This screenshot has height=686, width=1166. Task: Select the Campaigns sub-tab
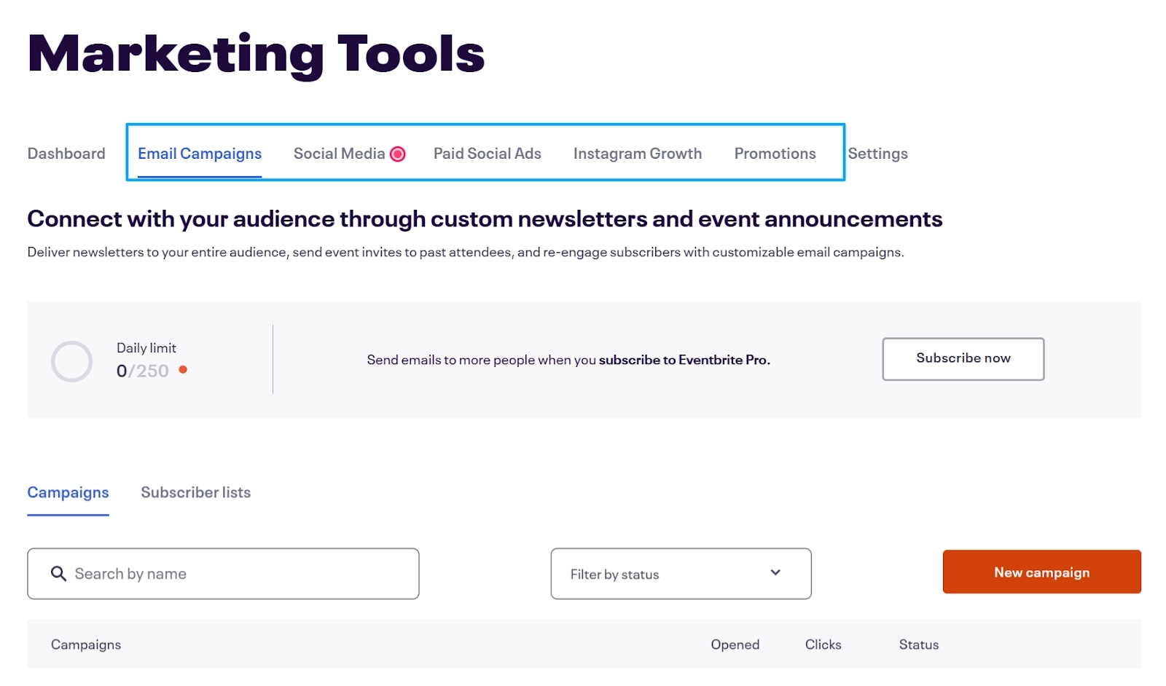pyautogui.click(x=68, y=492)
